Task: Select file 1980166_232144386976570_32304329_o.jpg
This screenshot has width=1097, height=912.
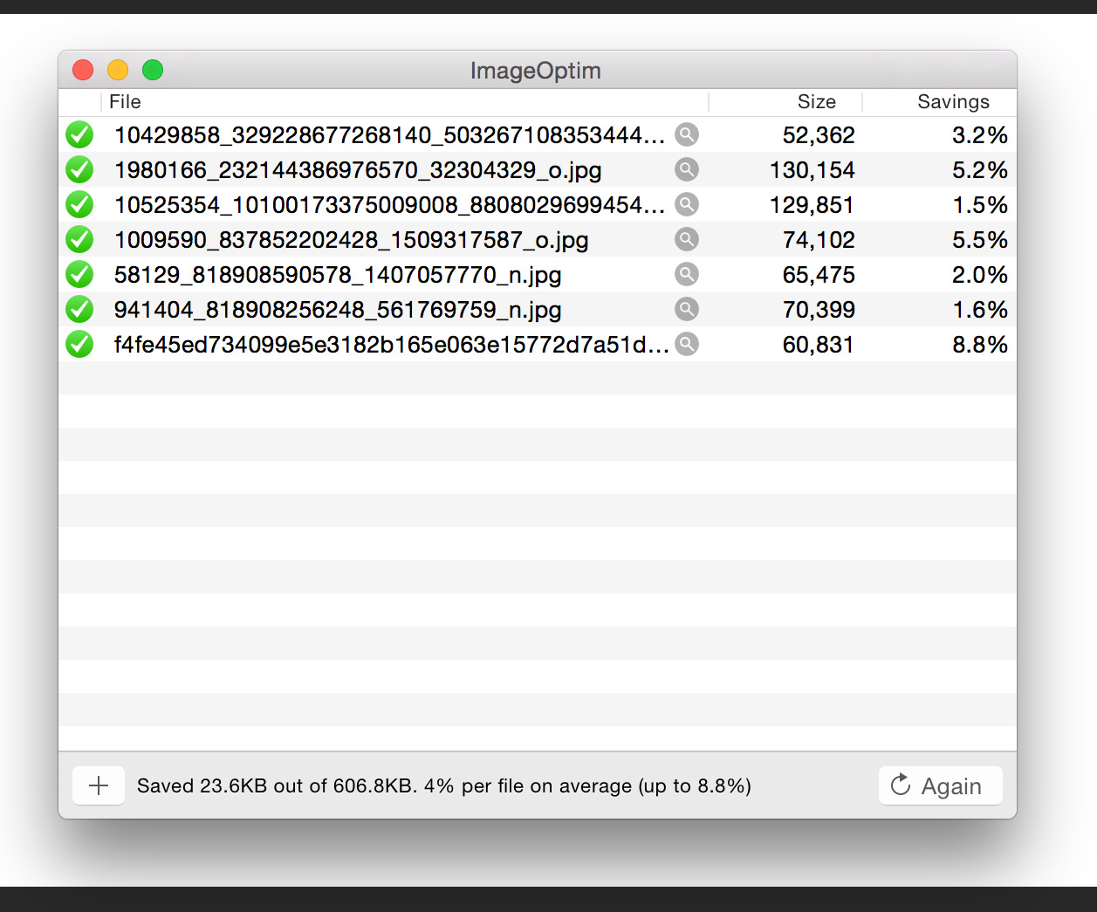Action: pos(358,170)
